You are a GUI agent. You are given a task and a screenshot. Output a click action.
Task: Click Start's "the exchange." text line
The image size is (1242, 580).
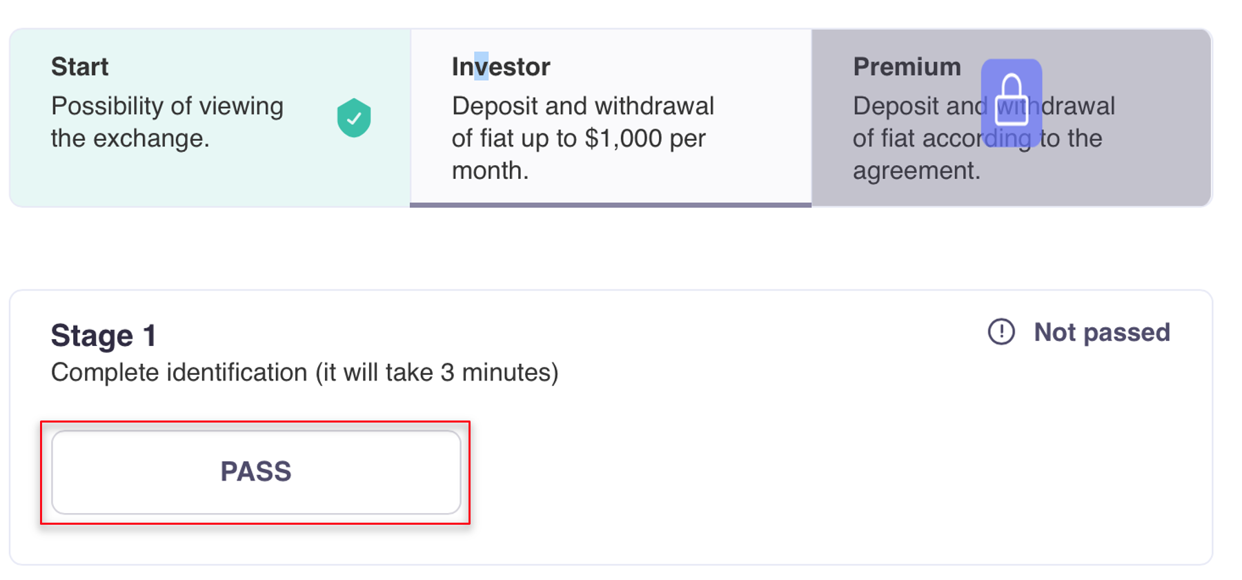pos(130,139)
